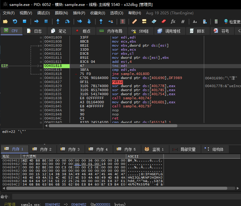The width and height of the screenshot is (241, 206).
Task: Open the 脚本 script tab
Action: [198, 31]
